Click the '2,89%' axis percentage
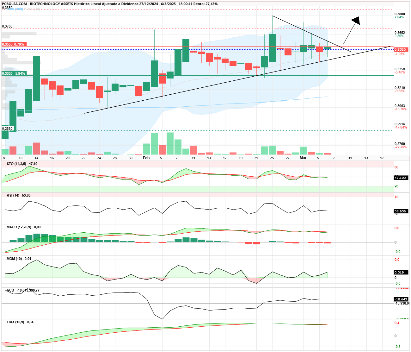Viewport: 411px width, 352px height. coord(399,36)
